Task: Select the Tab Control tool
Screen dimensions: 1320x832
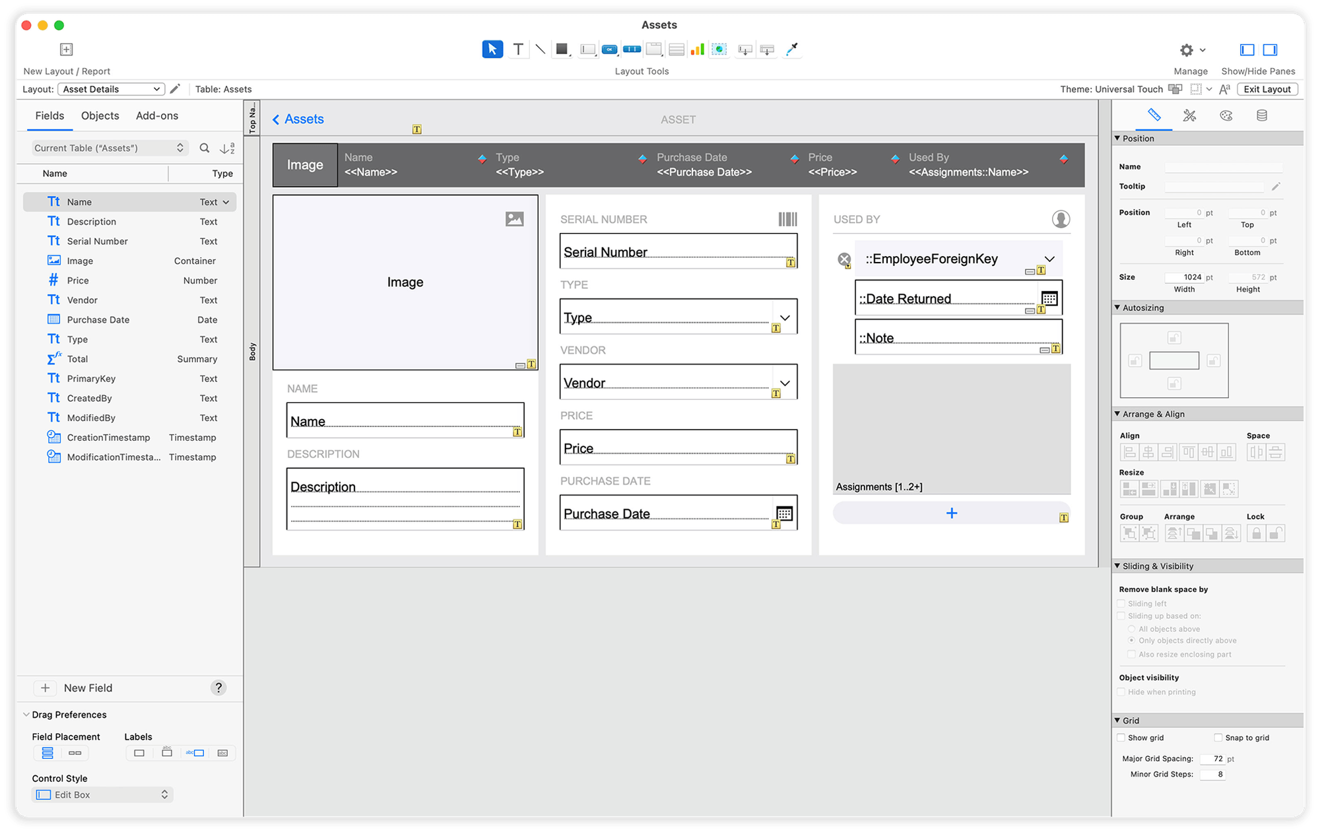Action: click(x=653, y=49)
